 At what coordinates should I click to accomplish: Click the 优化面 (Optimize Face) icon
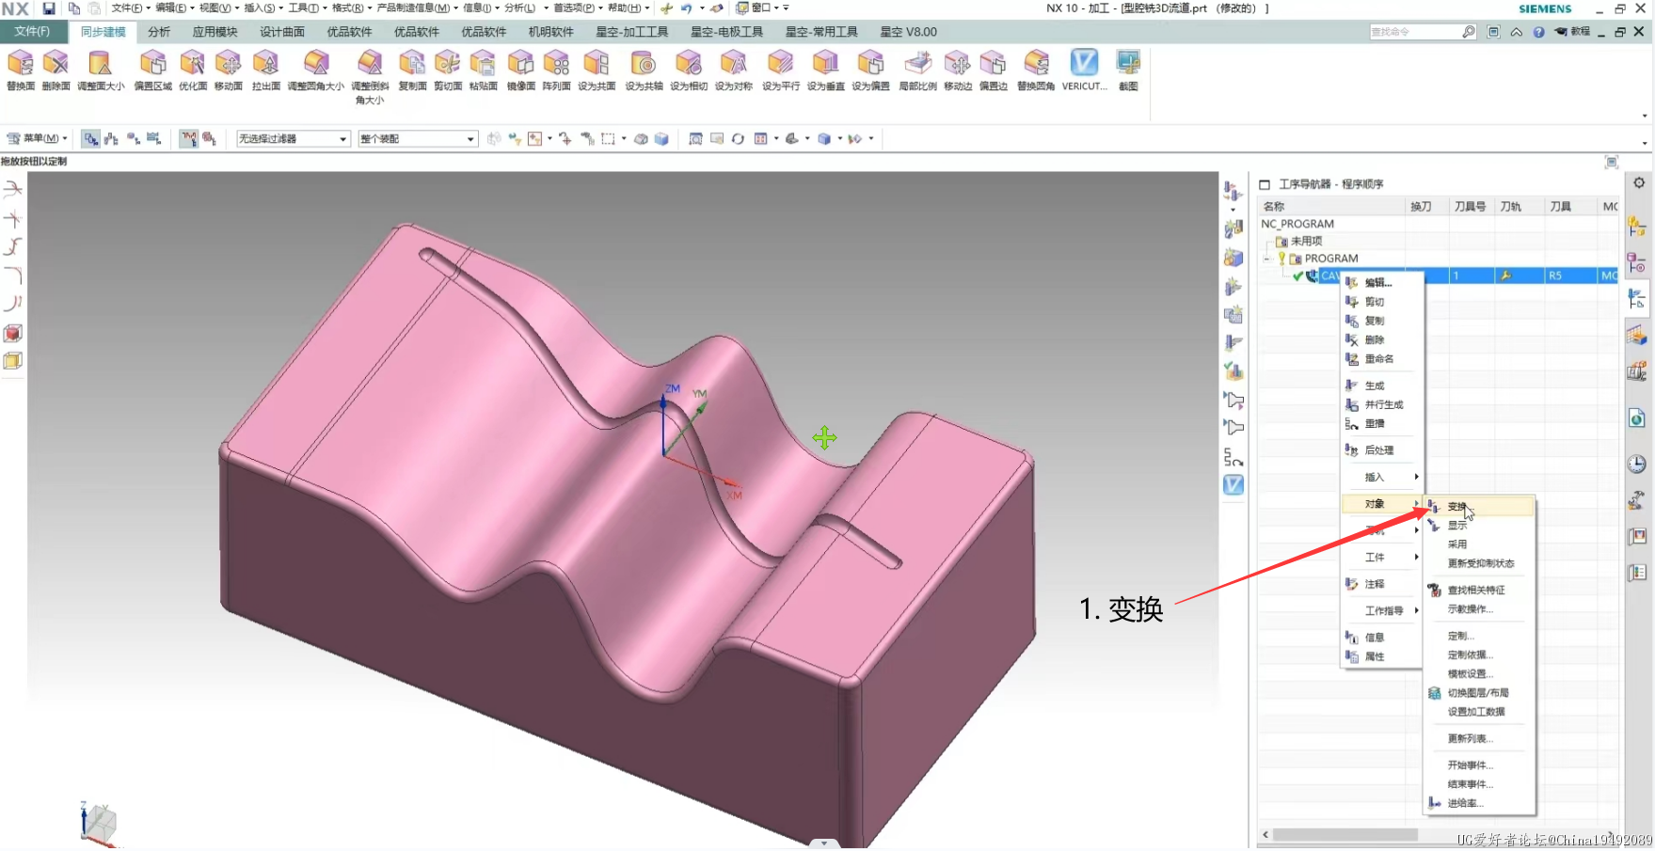point(193,71)
